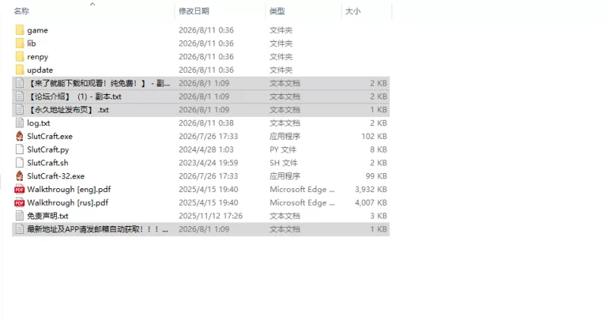Click the 最新地址及APP text file icon
The image size is (607, 321).
[20, 229]
